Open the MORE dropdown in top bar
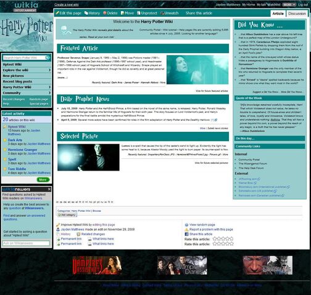Viewport: 311px width, 295px height. 289,4
